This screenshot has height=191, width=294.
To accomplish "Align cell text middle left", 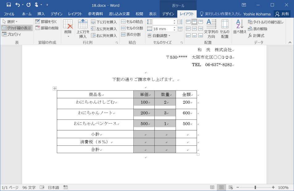I will click(x=188, y=28).
